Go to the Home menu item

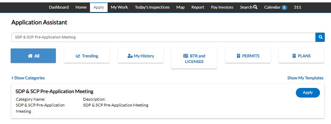81,7
